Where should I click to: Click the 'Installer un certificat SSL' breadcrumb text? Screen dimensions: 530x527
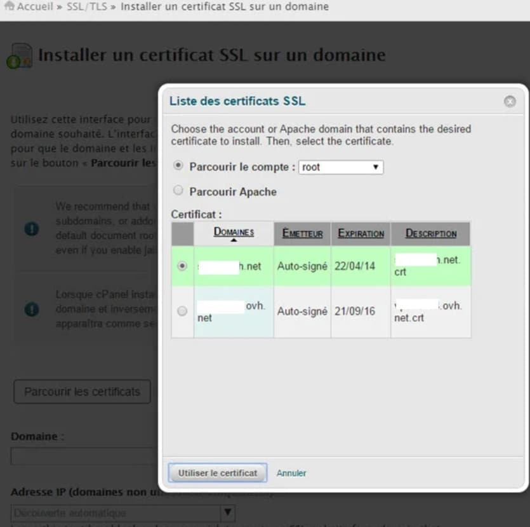point(225,6)
